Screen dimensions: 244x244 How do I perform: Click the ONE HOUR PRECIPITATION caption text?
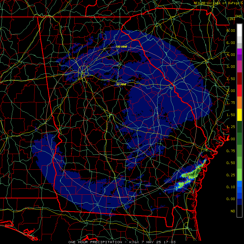point(95,242)
